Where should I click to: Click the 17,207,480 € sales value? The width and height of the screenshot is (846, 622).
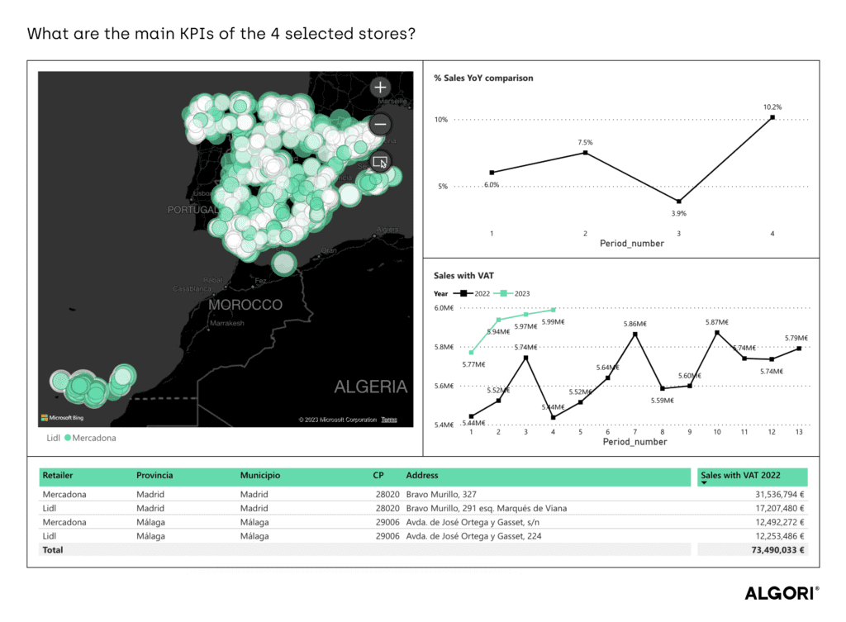[780, 508]
